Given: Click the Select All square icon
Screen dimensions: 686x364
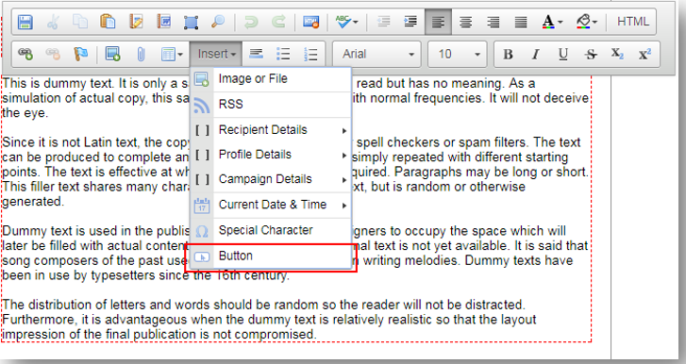Looking at the screenshot, I should tap(191, 22).
